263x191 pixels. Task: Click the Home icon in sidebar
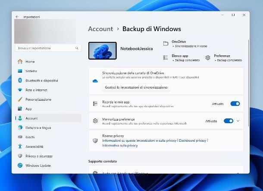pyautogui.click(x=20, y=61)
